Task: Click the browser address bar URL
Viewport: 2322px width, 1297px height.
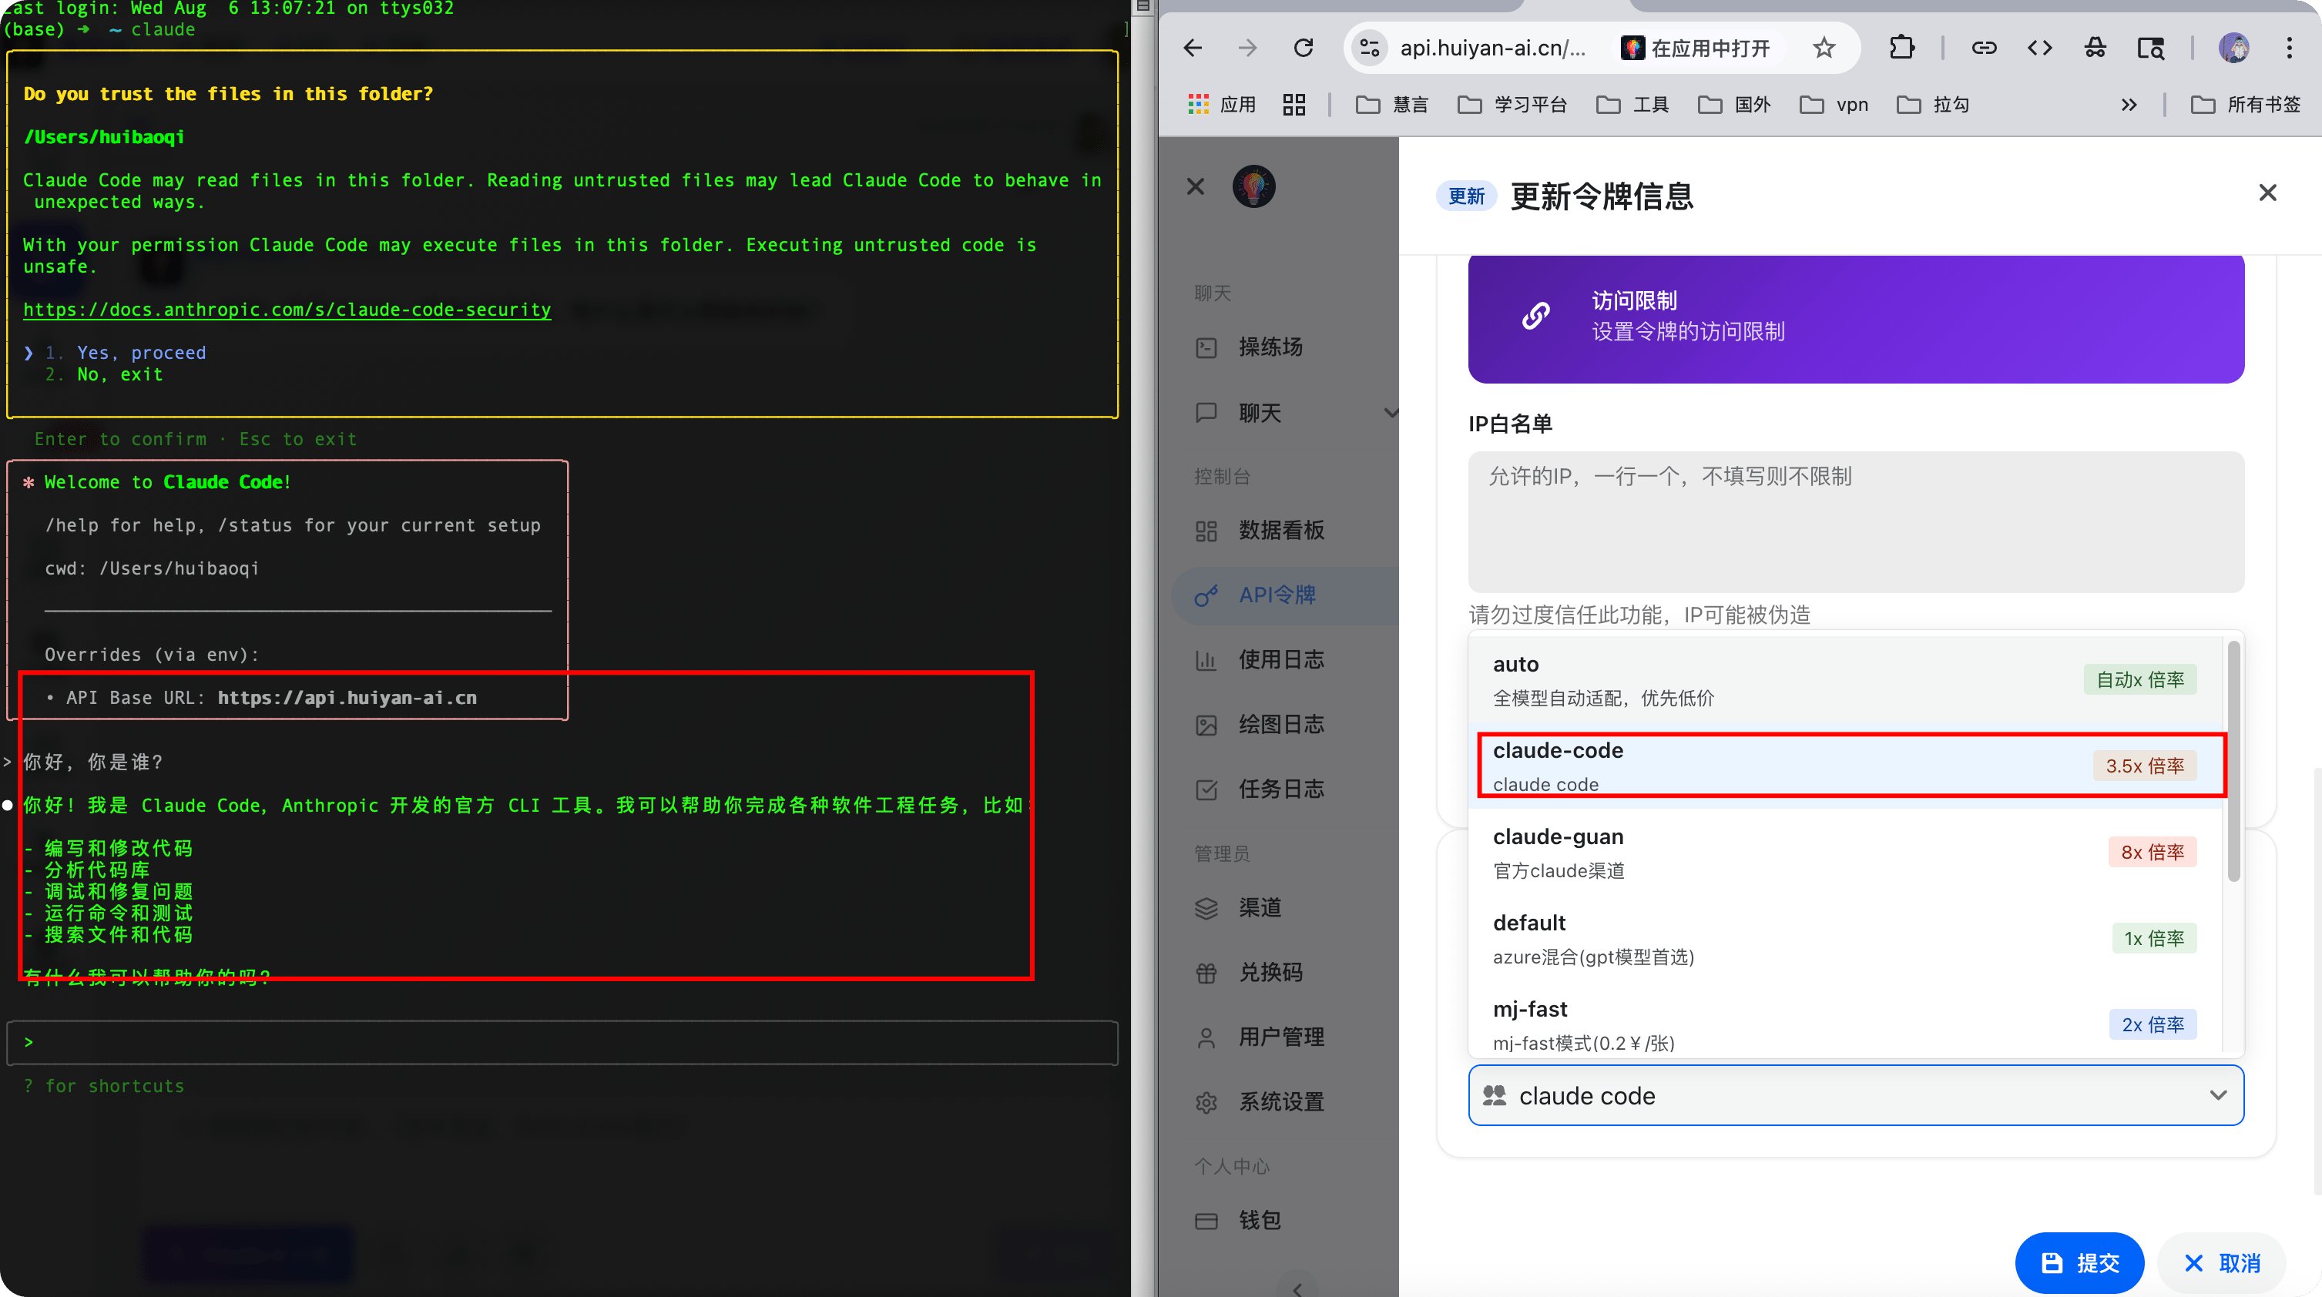Action: [1492, 48]
